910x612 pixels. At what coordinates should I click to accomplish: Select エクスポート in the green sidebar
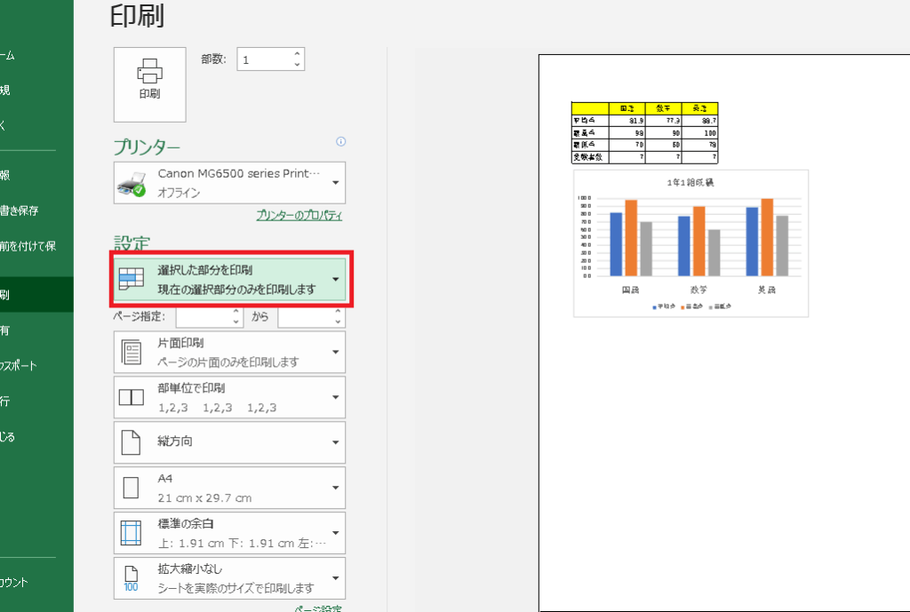point(36,365)
